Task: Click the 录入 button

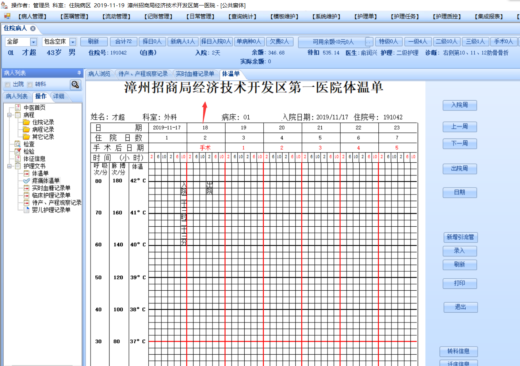Action: (460, 251)
